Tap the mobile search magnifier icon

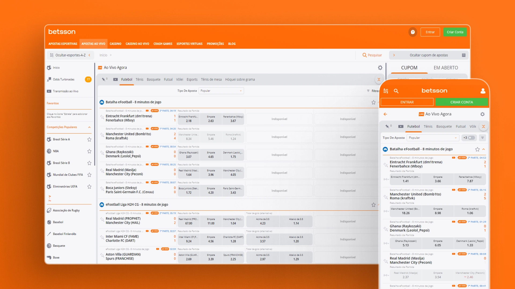[x=396, y=91]
